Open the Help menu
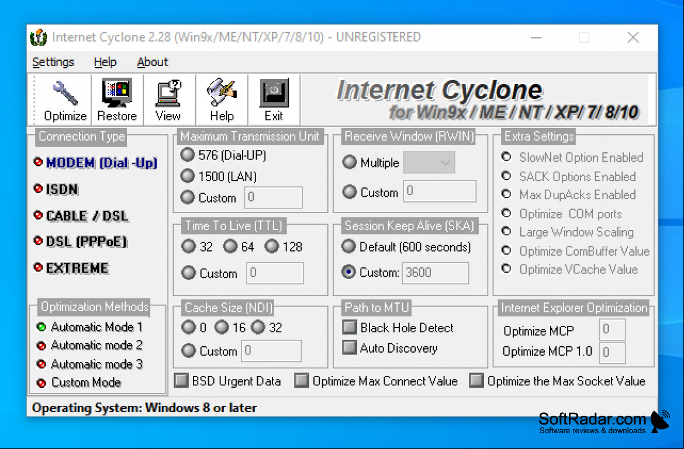Screen dimensions: 684x449 coord(105,62)
